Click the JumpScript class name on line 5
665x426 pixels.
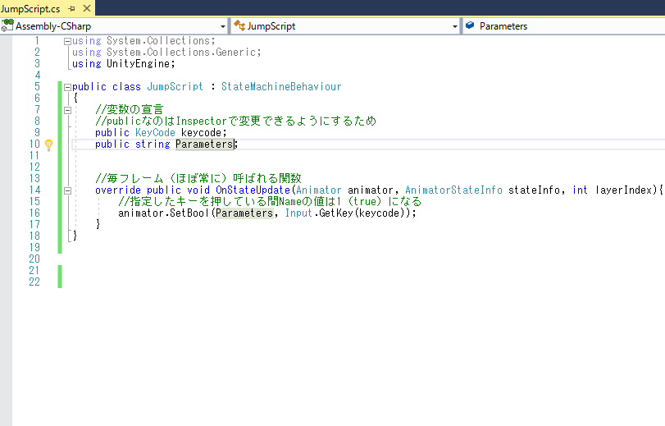coord(175,87)
